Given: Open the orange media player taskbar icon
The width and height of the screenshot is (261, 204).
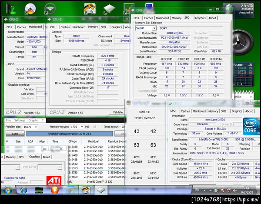Looking at the screenshot, I should coord(55,190).
